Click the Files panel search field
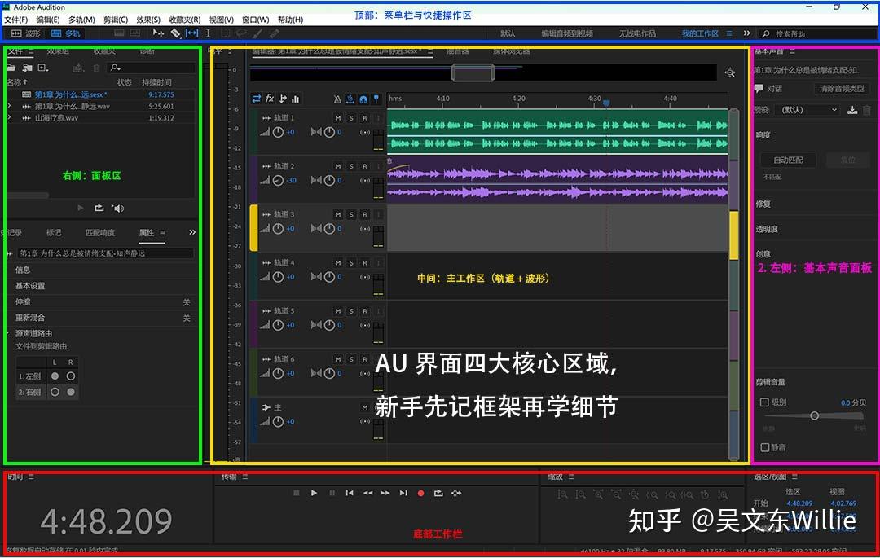This screenshot has height=558, width=880. 152,68
